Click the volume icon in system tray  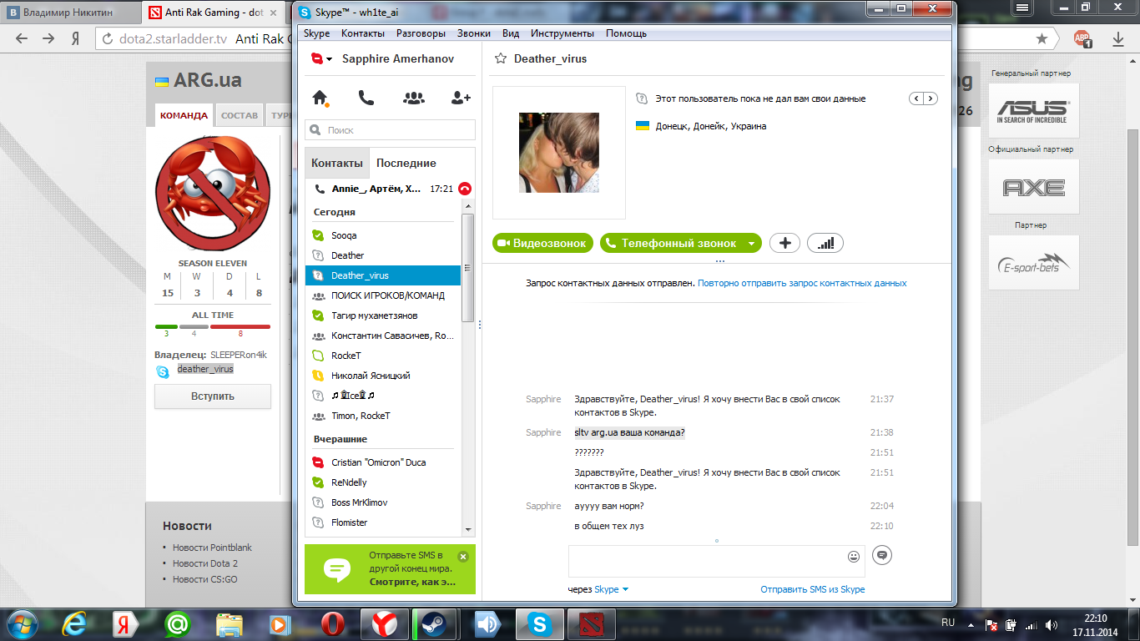coord(1052,624)
